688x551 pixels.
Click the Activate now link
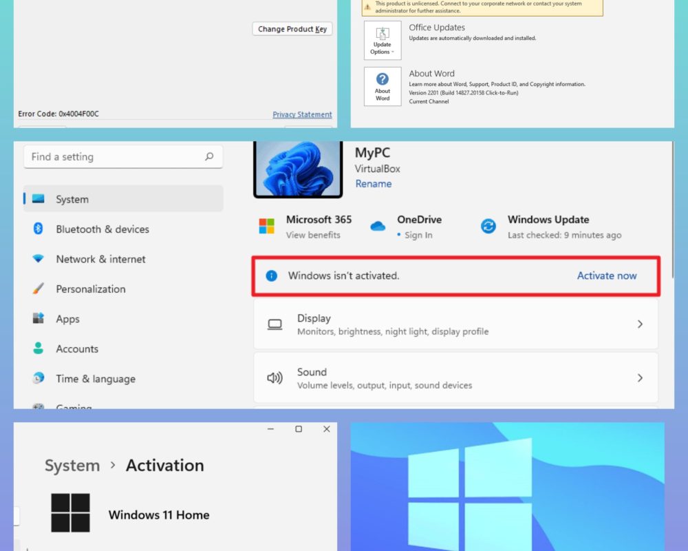point(606,275)
